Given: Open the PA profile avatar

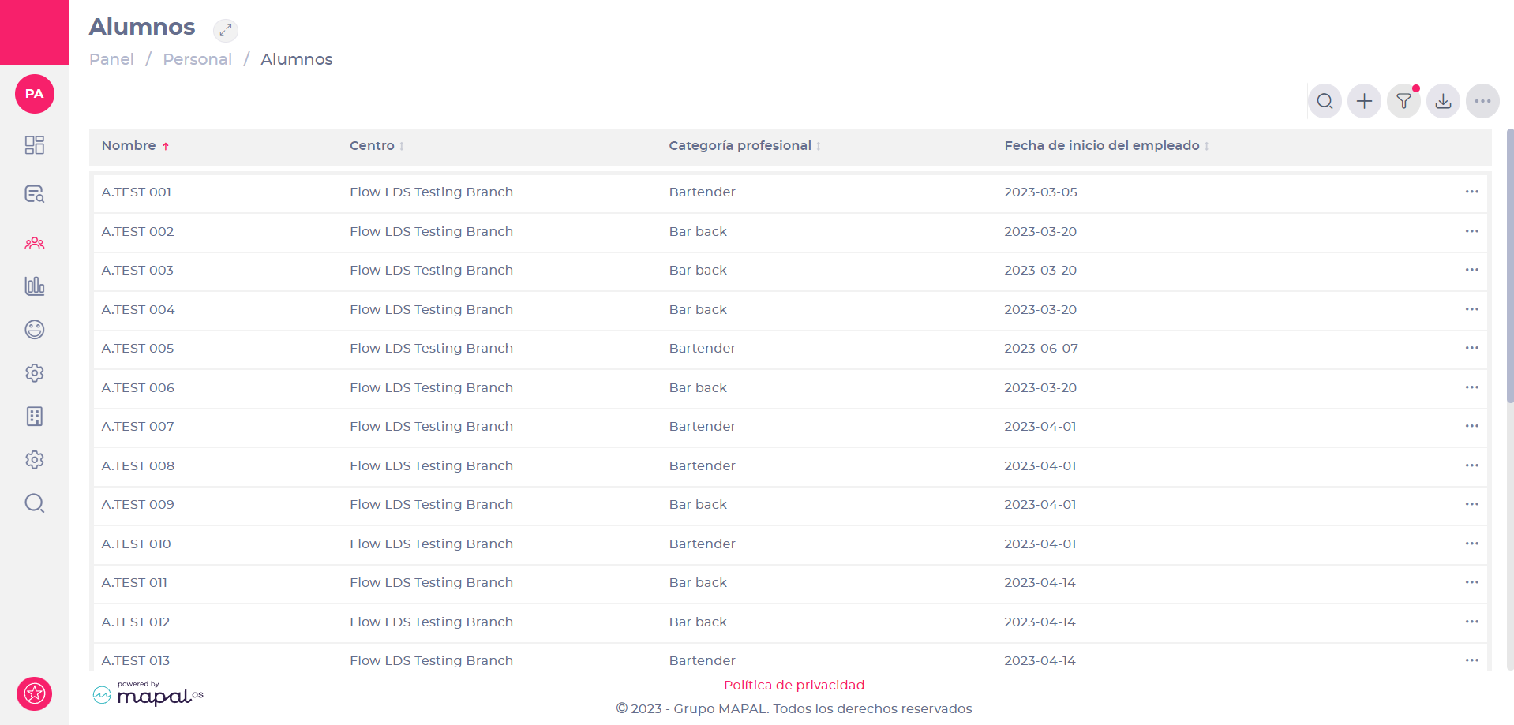Looking at the screenshot, I should pyautogui.click(x=35, y=94).
